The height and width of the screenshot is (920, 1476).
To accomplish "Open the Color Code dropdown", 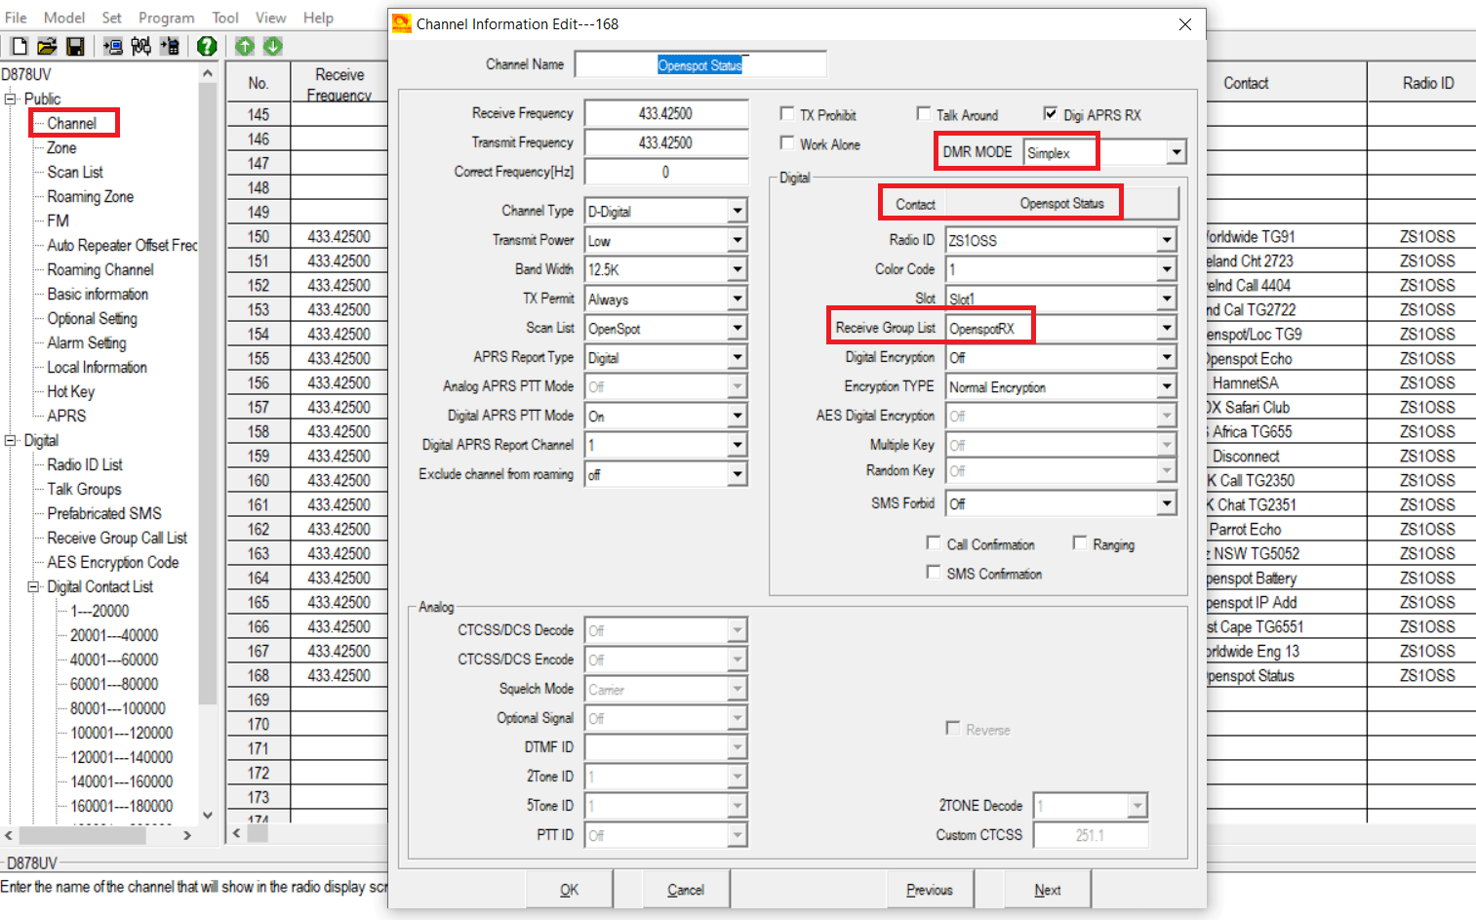I will click(1167, 269).
